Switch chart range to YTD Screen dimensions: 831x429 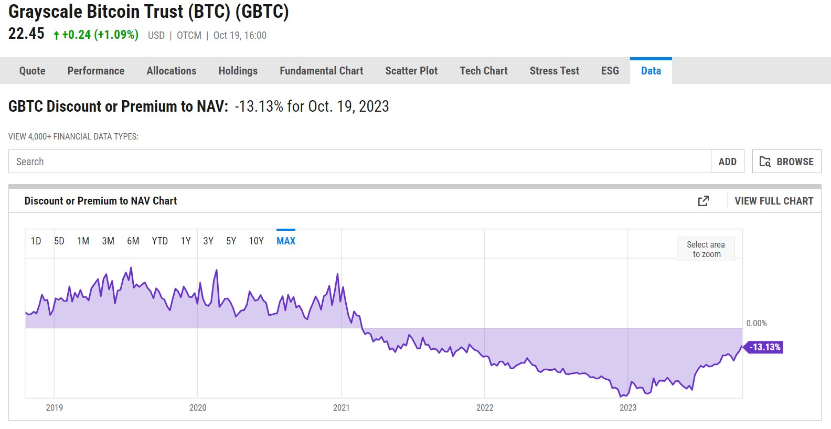click(x=161, y=241)
